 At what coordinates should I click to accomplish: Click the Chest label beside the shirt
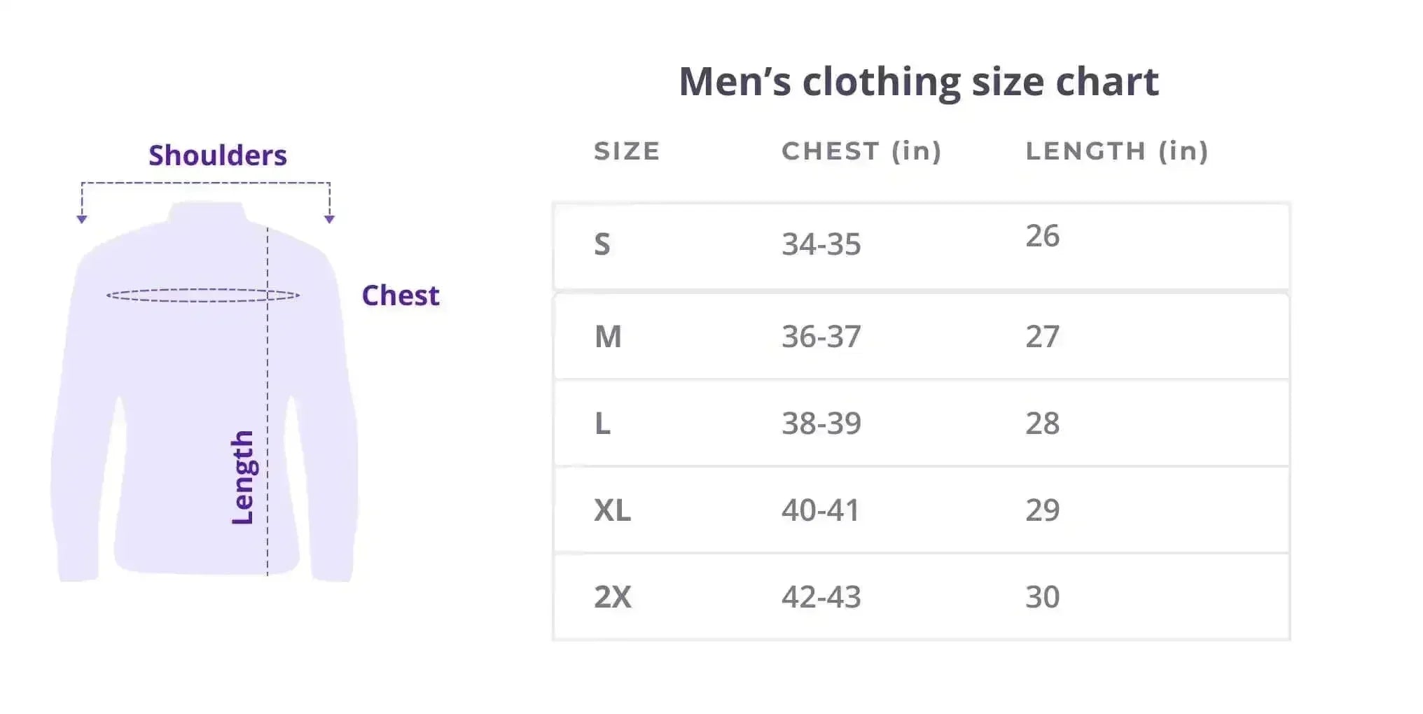click(401, 295)
